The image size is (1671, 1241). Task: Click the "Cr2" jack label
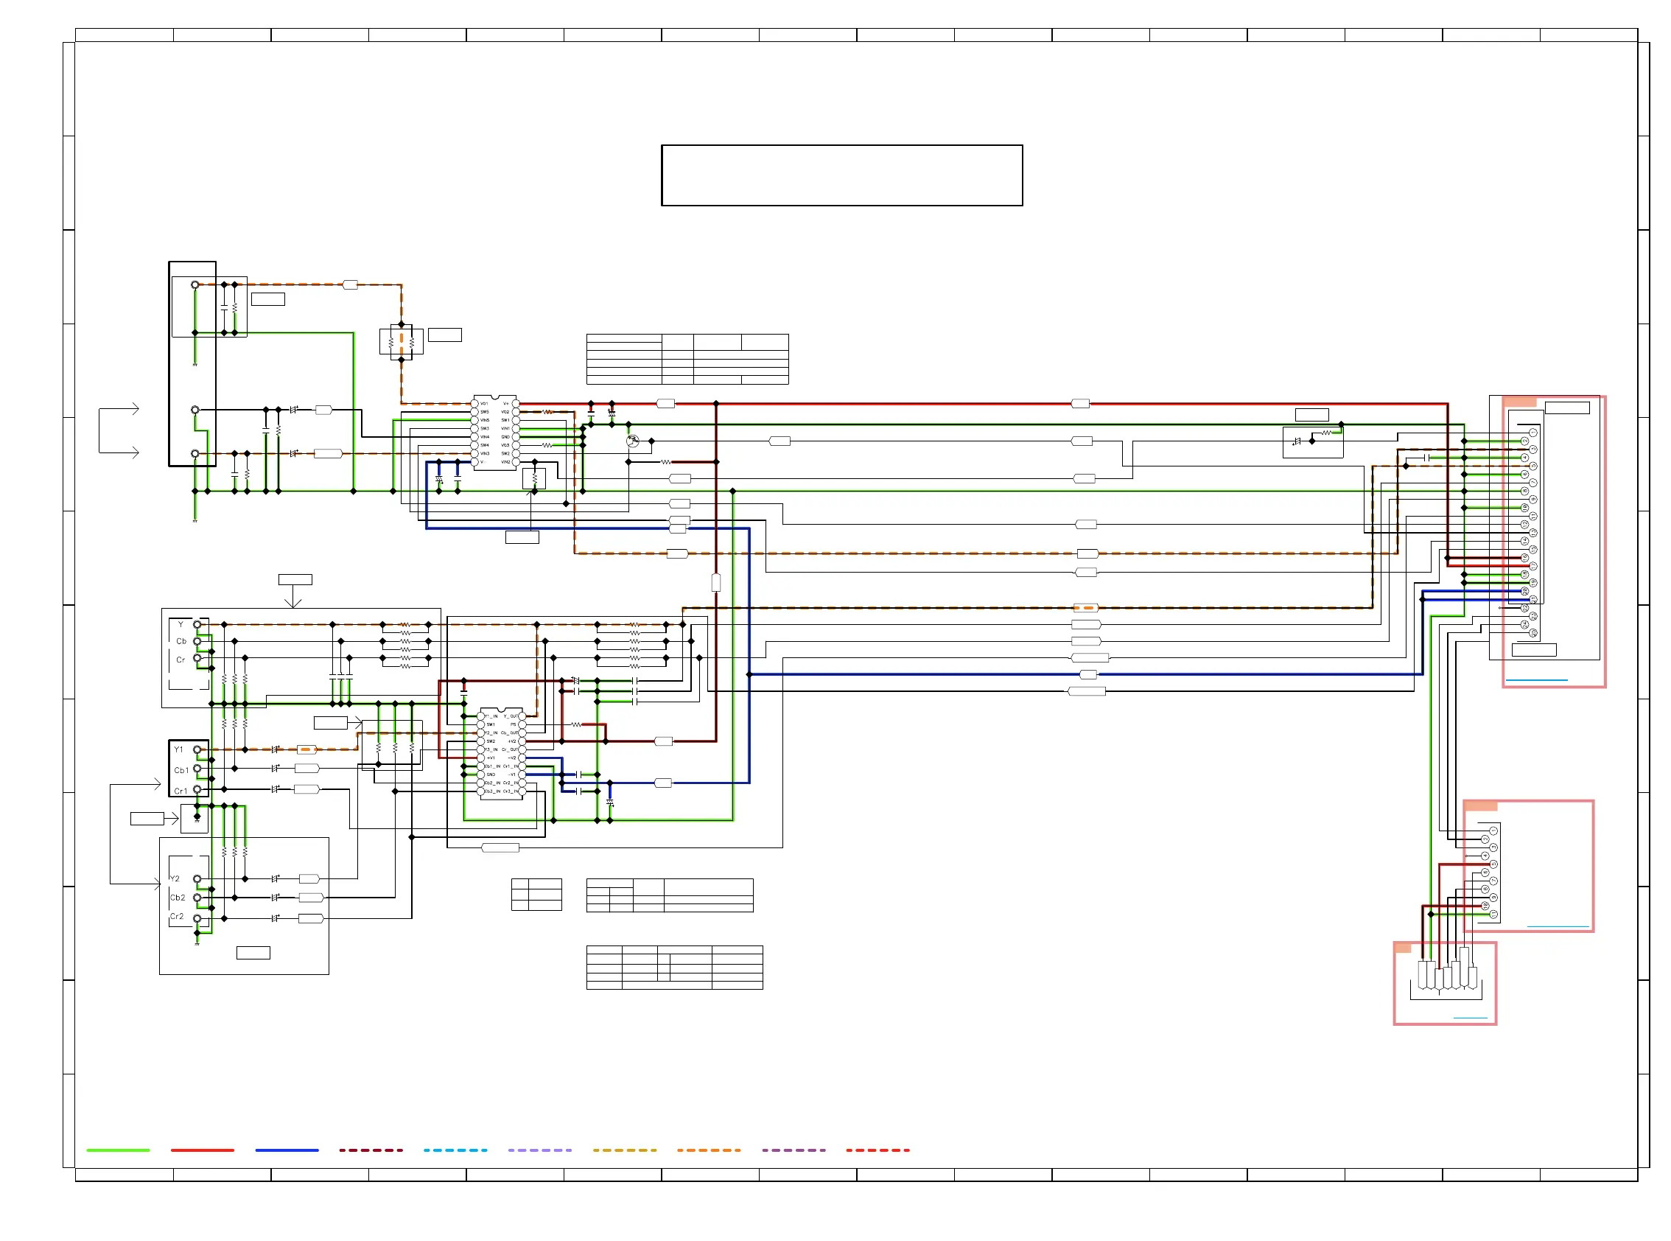(x=177, y=917)
